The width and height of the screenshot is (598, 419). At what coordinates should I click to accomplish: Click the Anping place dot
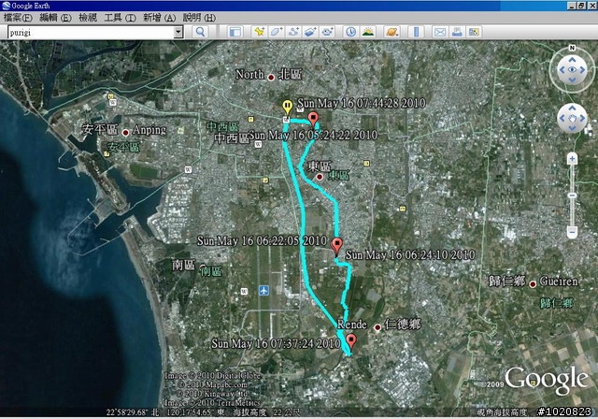click(125, 133)
